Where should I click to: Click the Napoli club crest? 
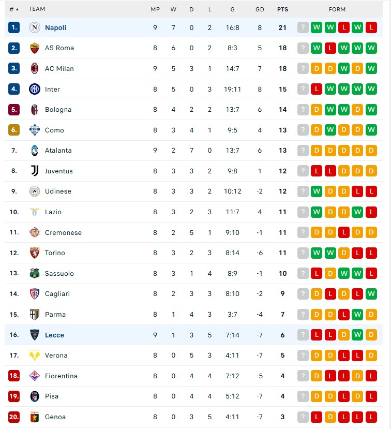click(35, 28)
